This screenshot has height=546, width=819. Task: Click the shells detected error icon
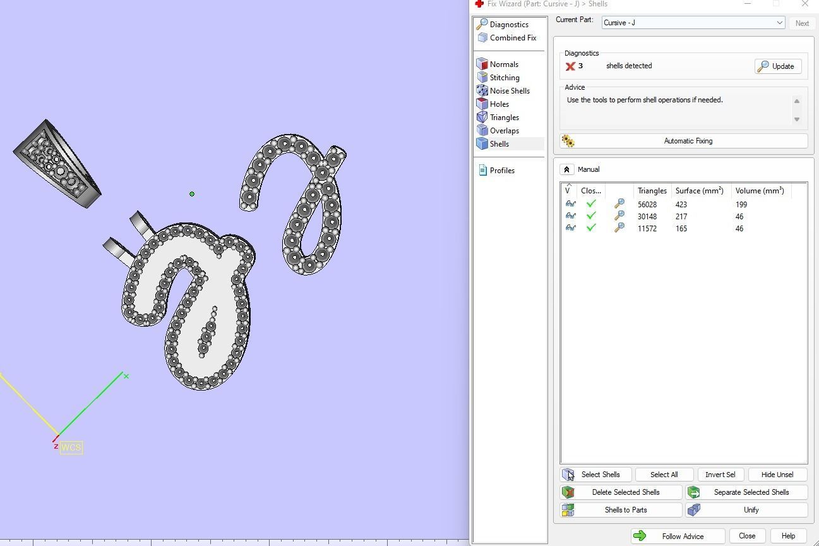(x=570, y=66)
